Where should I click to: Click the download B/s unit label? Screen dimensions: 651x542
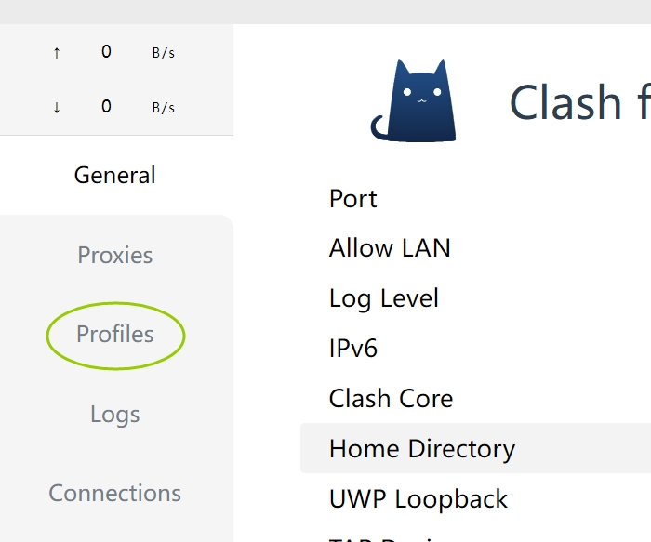pyautogui.click(x=163, y=108)
